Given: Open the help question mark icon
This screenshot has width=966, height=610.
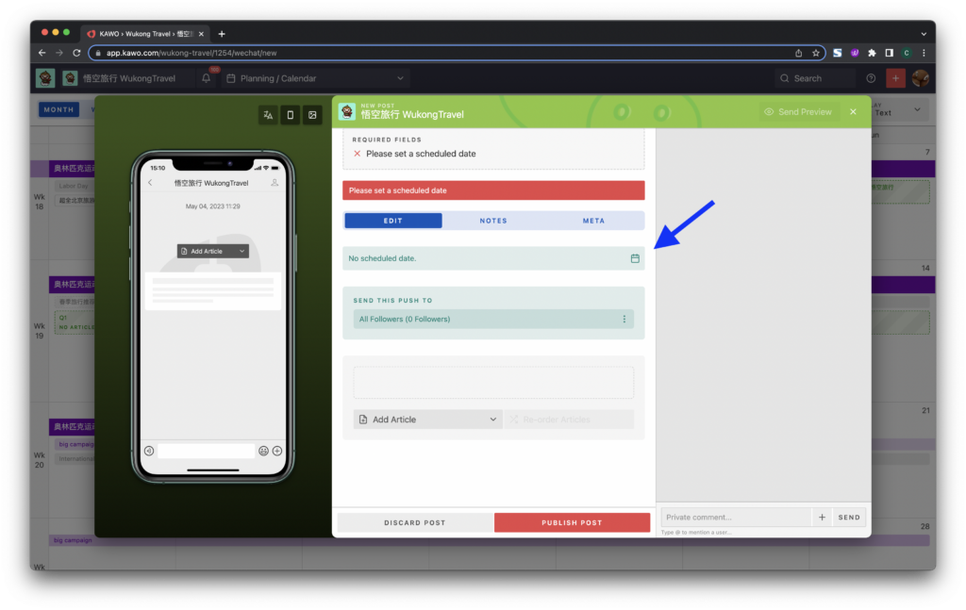Looking at the screenshot, I should [871, 78].
